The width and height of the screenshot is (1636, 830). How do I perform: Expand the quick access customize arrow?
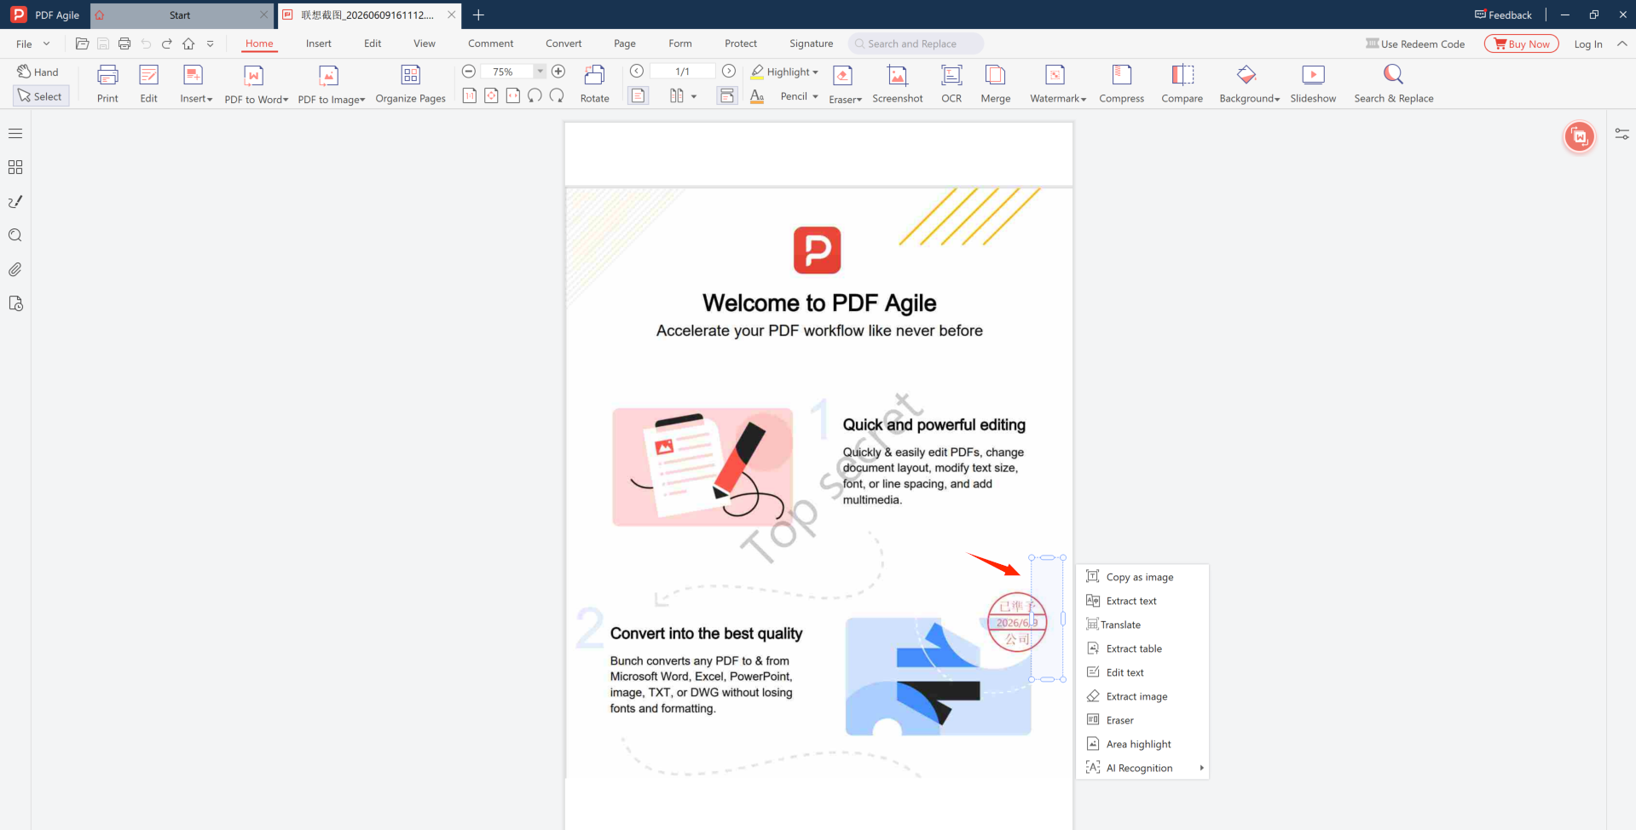pos(210,43)
